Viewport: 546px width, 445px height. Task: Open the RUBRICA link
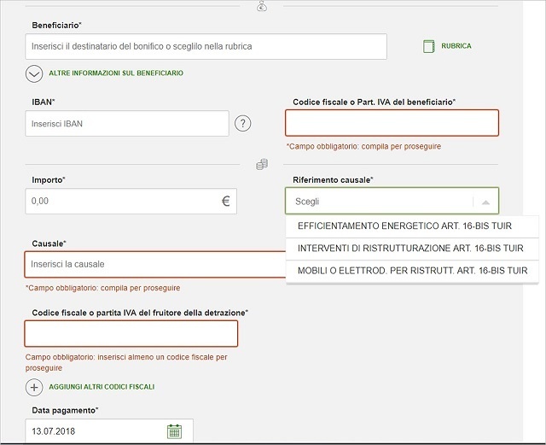[456, 46]
